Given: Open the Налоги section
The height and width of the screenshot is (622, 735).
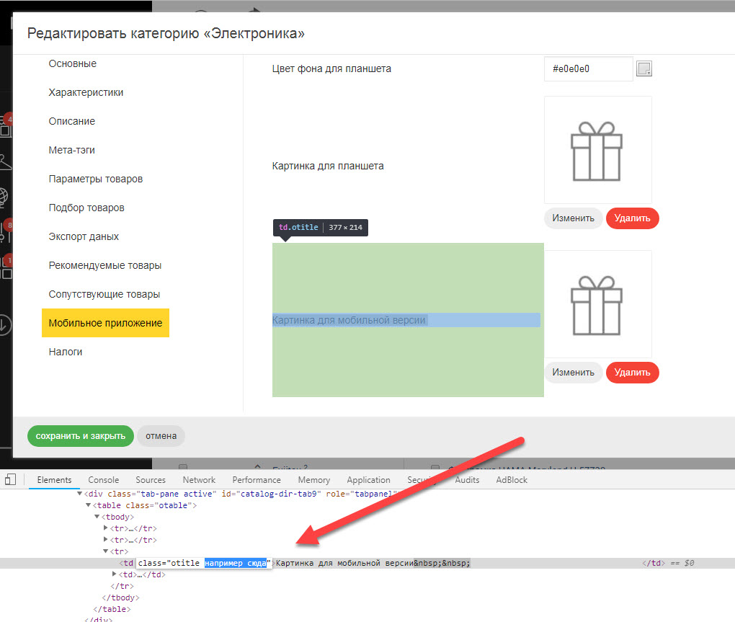Looking at the screenshot, I should point(66,352).
